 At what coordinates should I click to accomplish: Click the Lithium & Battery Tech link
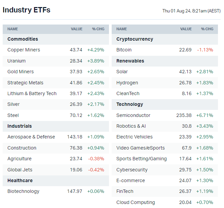32,93
